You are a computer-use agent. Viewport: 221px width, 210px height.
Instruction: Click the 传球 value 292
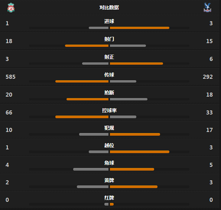click(x=208, y=77)
